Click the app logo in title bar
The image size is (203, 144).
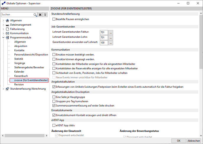click(x=4, y=3)
